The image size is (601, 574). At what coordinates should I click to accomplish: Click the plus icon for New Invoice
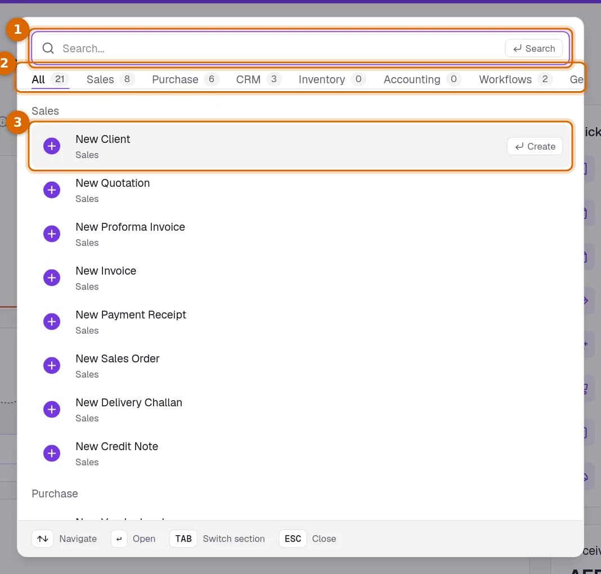pyautogui.click(x=52, y=278)
